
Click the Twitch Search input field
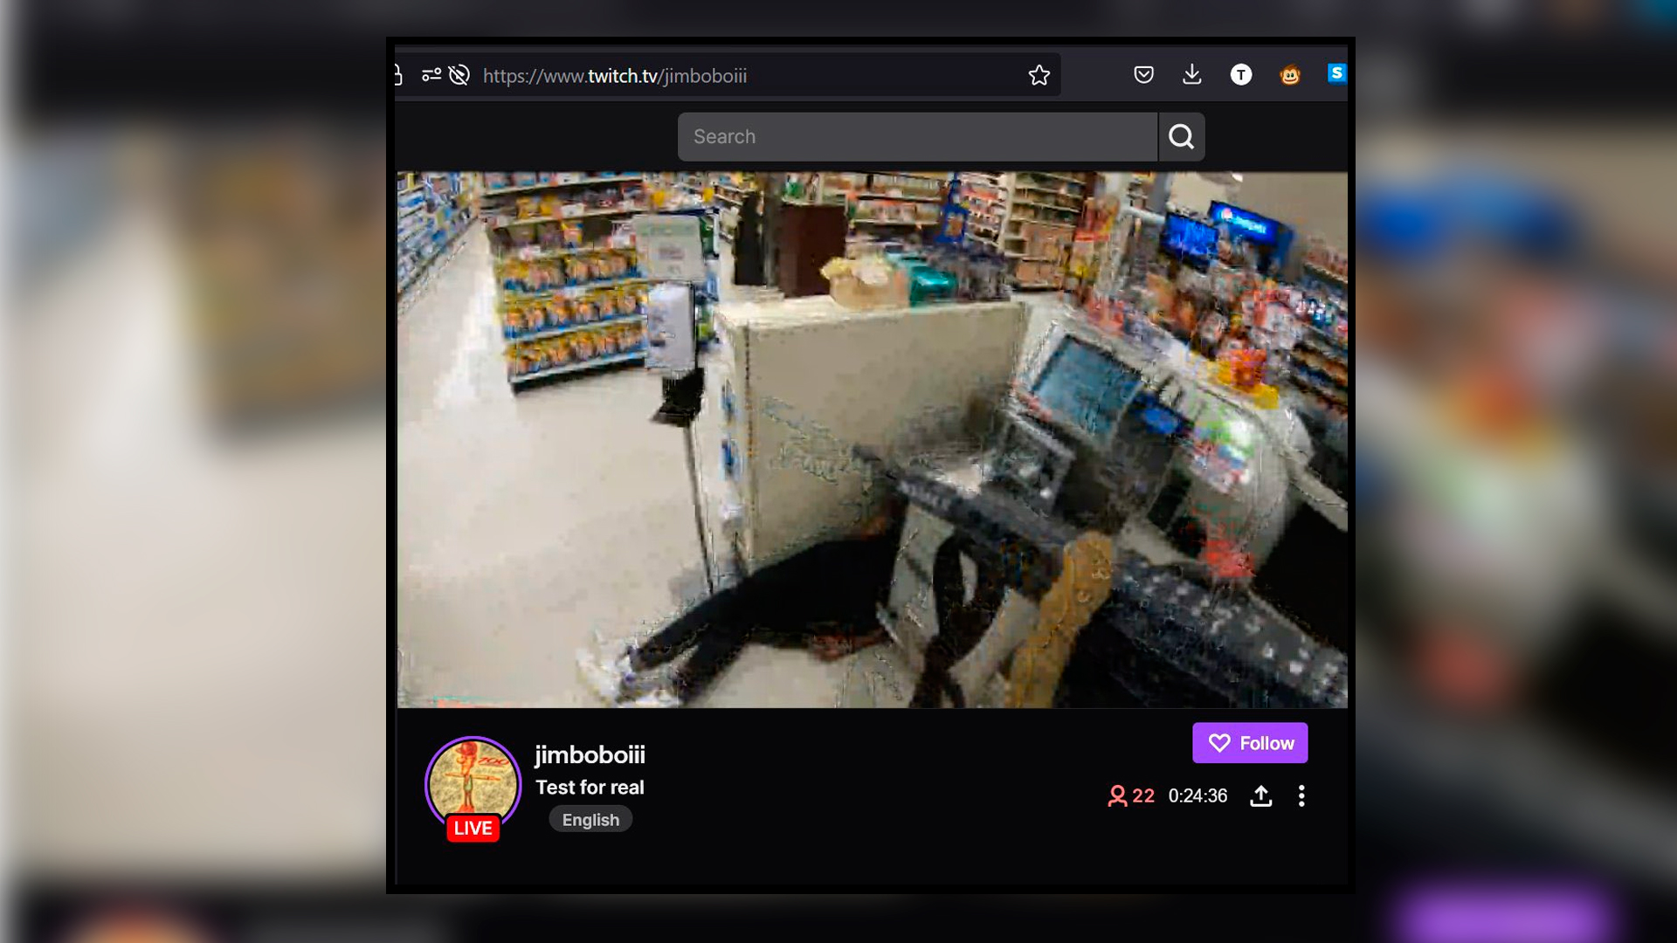pos(917,136)
